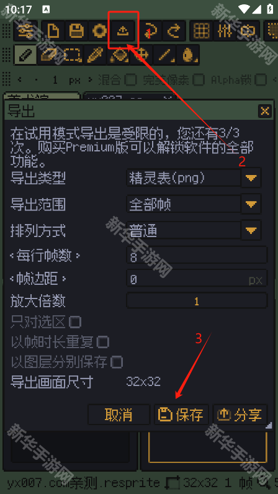
Task: Toggle the grid display icon
Action: click(201, 31)
